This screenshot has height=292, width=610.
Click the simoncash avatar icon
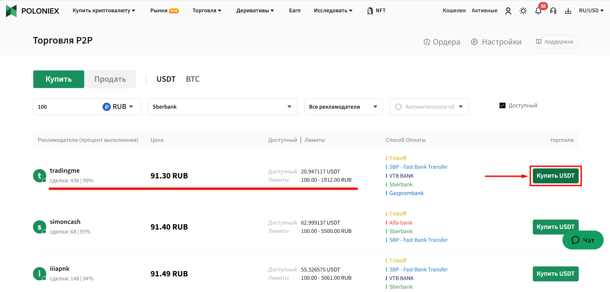tap(40, 227)
